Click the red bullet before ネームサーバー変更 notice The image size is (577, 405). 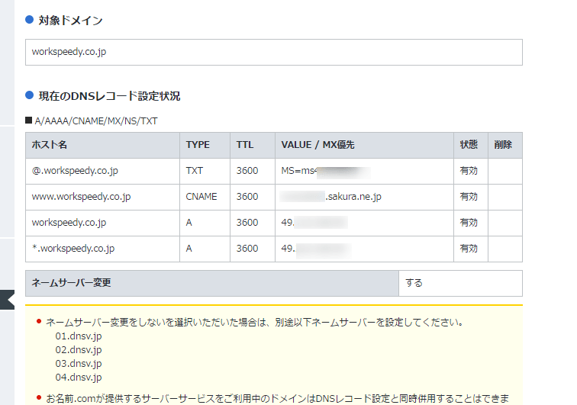point(38,322)
